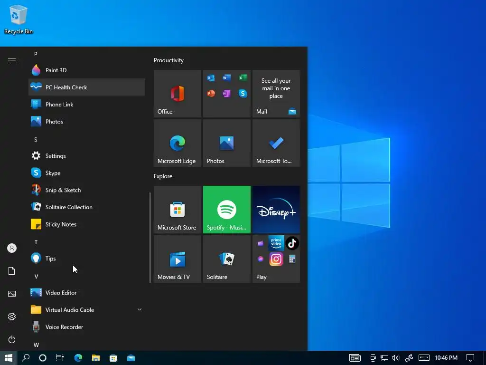Open Calculator in Play tile

pos(292,259)
